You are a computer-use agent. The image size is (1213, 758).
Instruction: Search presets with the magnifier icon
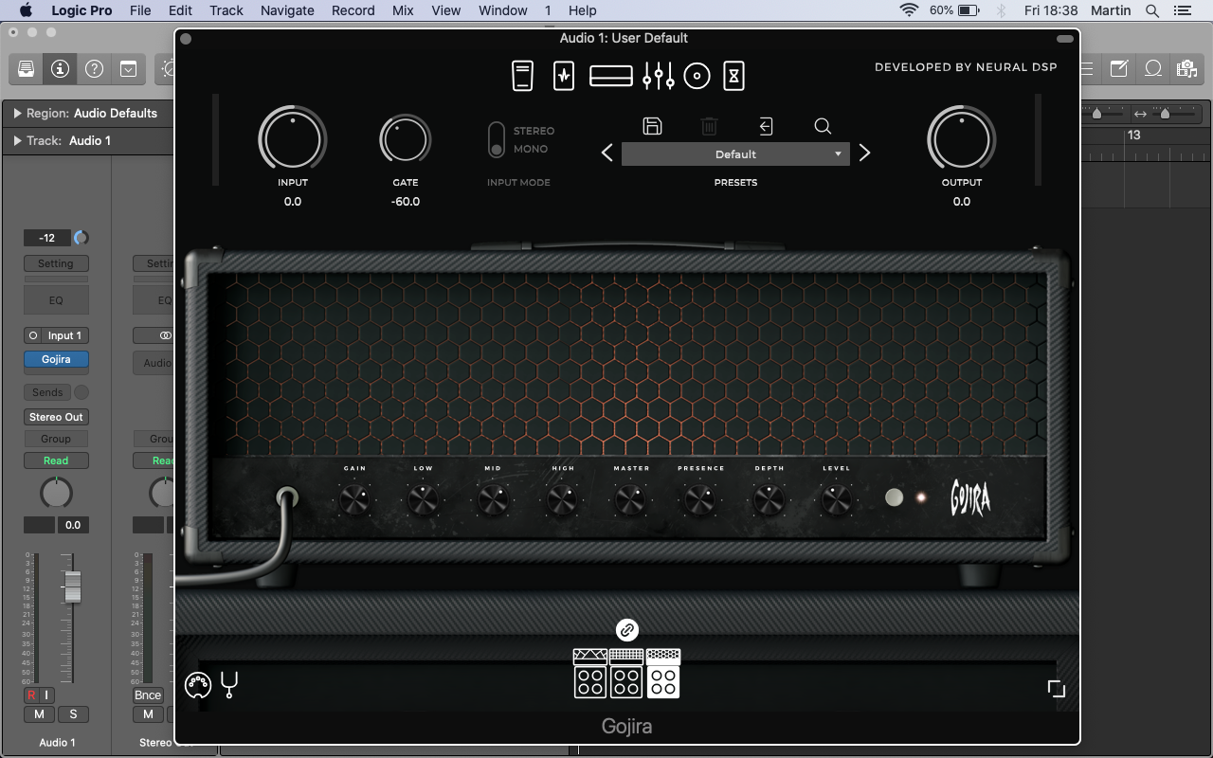[x=823, y=126]
